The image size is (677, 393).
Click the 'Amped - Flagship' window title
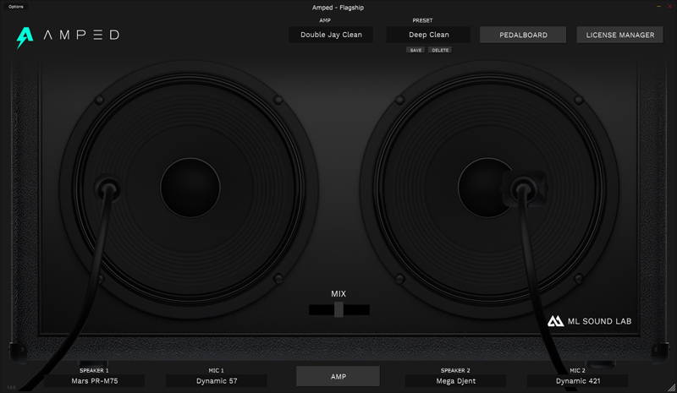[x=338, y=8]
